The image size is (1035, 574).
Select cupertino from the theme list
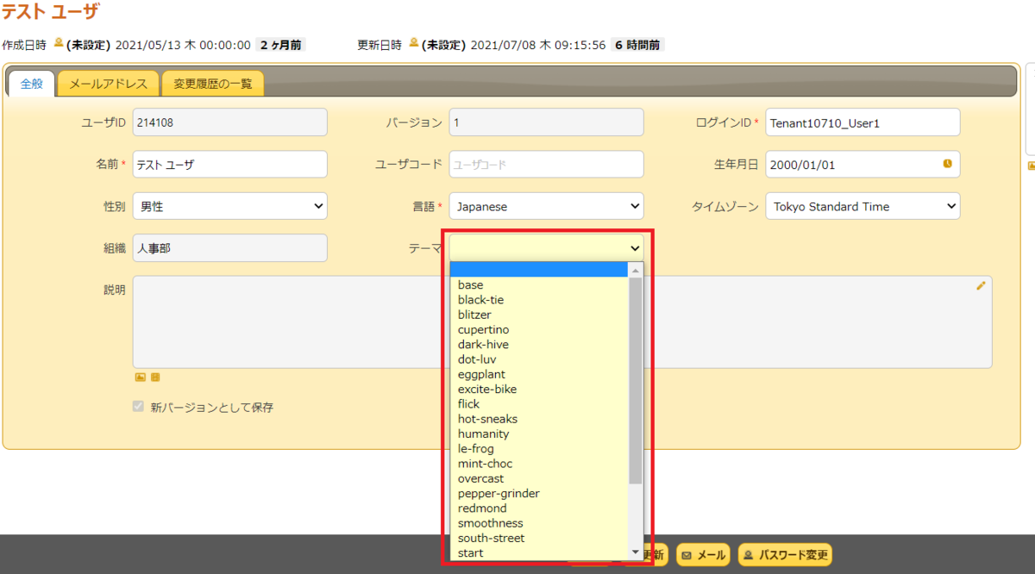540,329
